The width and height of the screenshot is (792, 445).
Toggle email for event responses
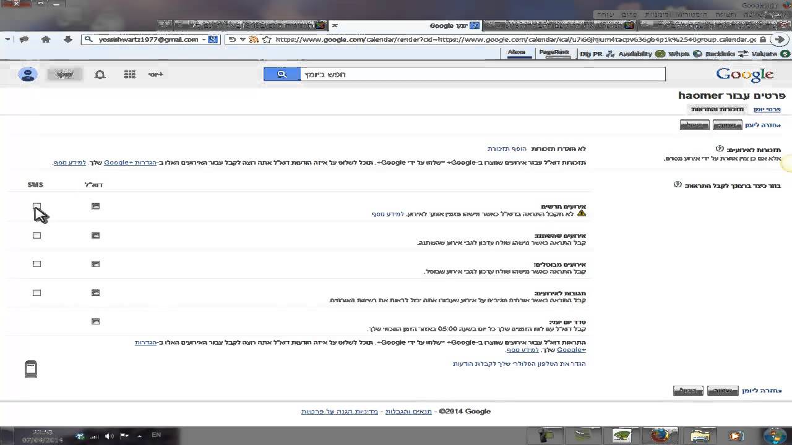[95, 293]
